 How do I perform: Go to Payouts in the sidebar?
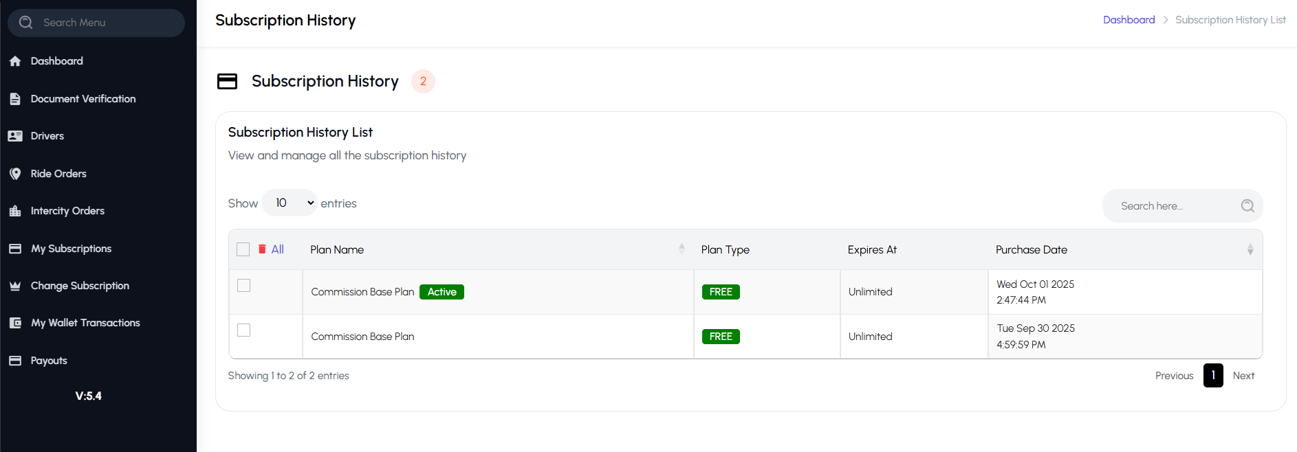click(49, 361)
